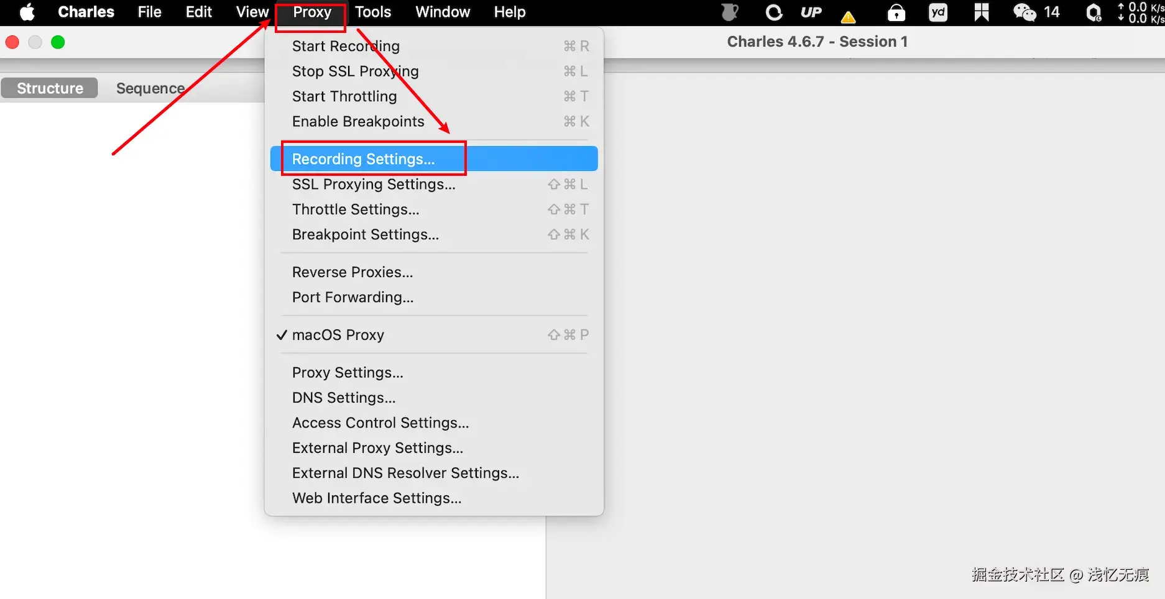Switch to the Structure tab

click(x=50, y=88)
